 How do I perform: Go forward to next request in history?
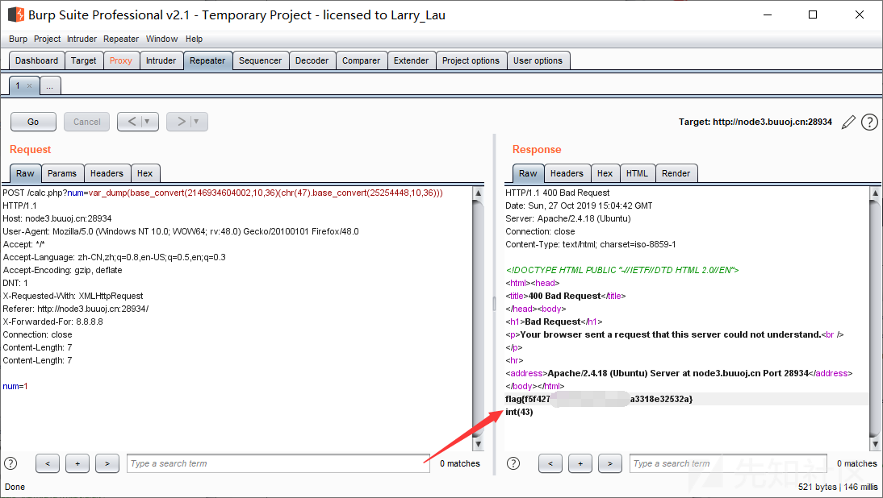180,122
